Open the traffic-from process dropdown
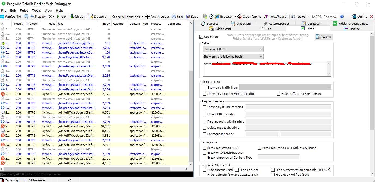This screenshot has width=375, height=182. click(285, 87)
